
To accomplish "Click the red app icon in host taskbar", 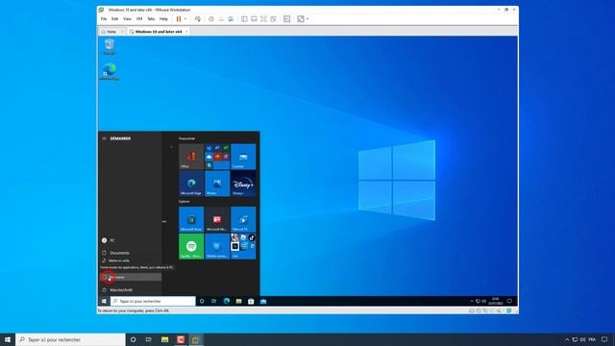I will pyautogui.click(x=181, y=339).
